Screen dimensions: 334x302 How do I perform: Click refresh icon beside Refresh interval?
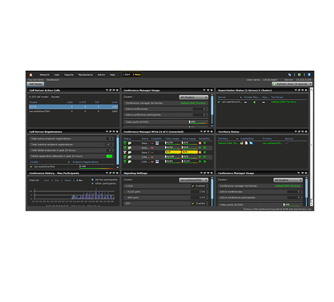click(x=275, y=84)
